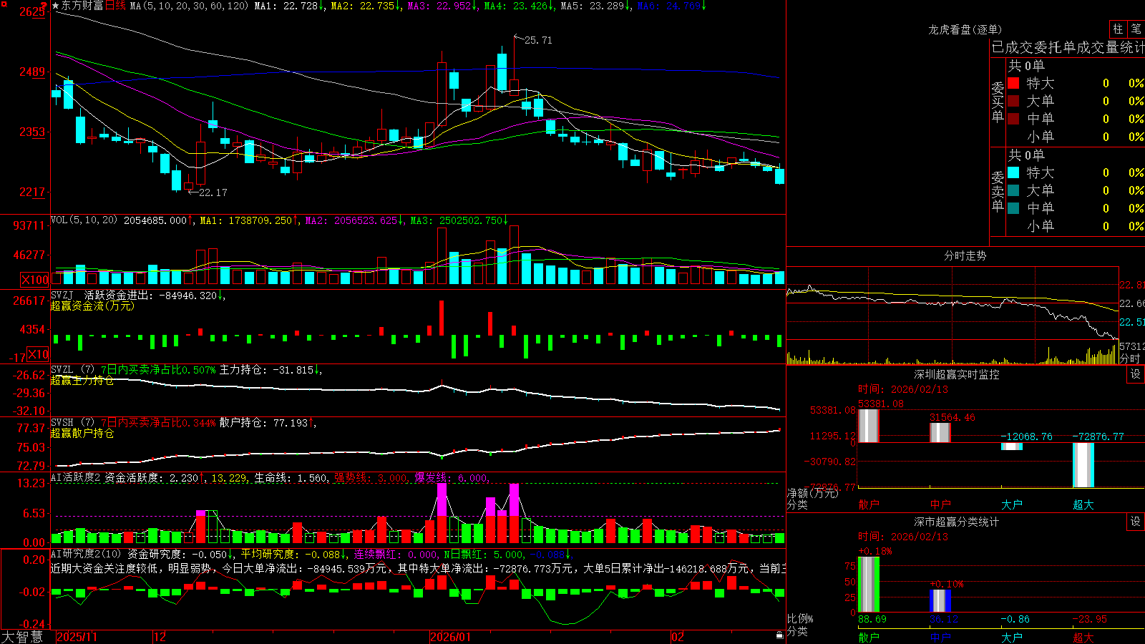Click the MA(5,10,20,30,60,120) indicator parameters
The height and width of the screenshot is (644, 1145).
pos(188,6)
